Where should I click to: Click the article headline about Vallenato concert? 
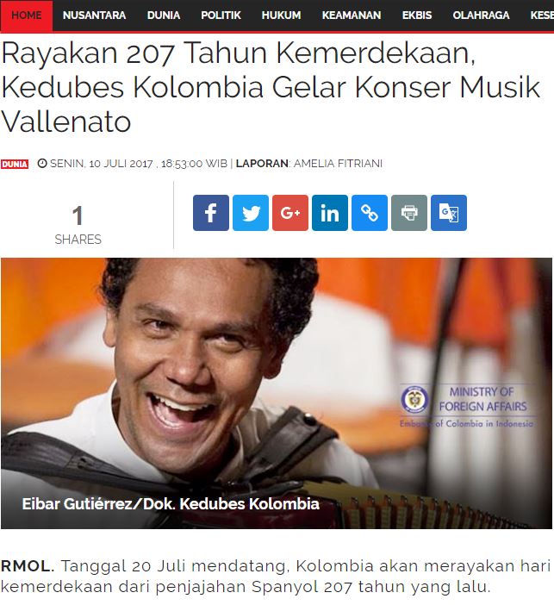[x=271, y=87]
